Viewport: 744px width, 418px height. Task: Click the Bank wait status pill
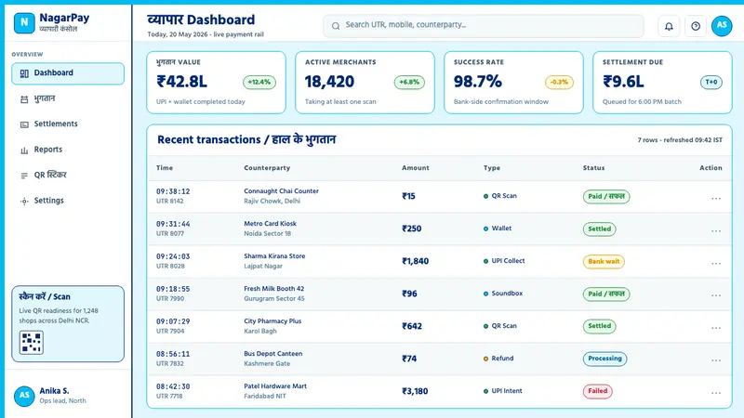pyautogui.click(x=604, y=262)
